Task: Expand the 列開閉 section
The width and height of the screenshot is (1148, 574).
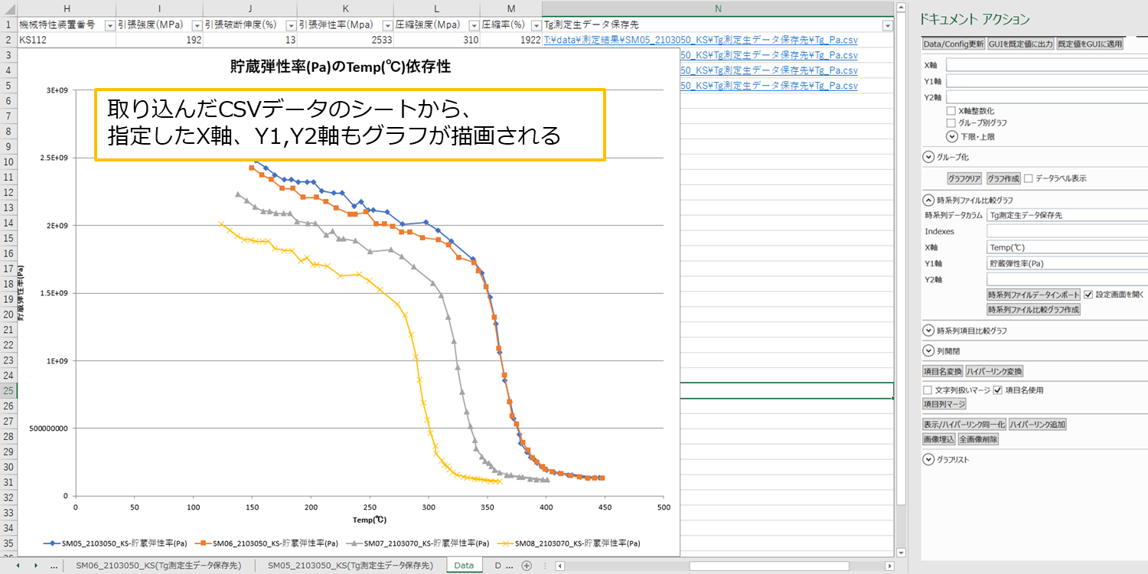Action: point(929,351)
